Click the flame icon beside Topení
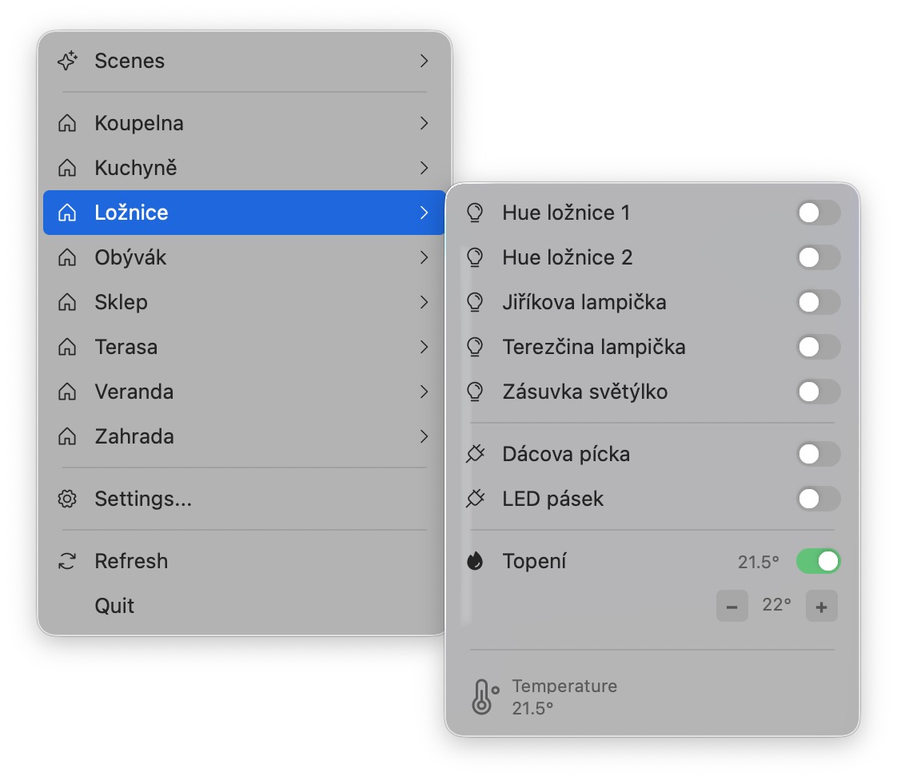 (475, 561)
